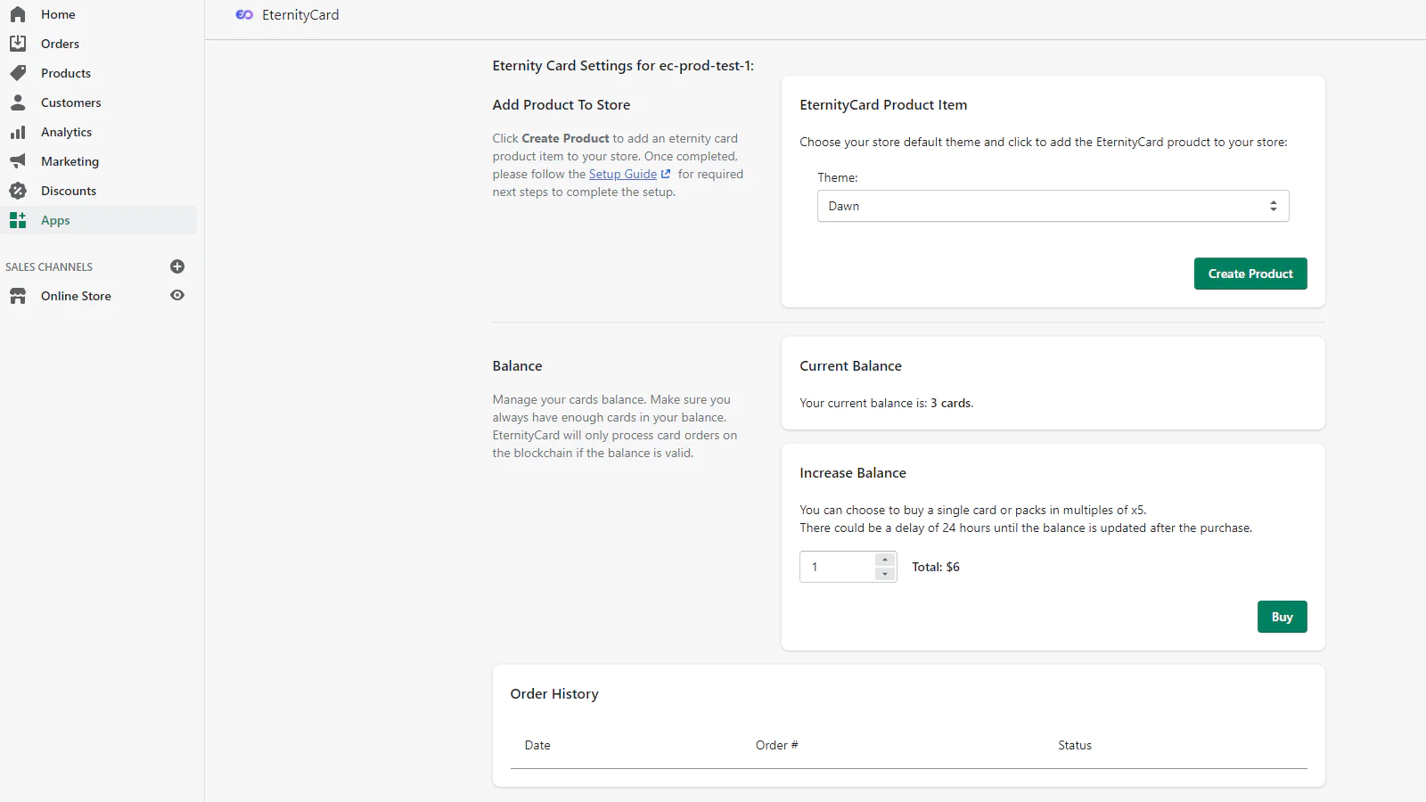This screenshot has width=1426, height=802.
Task: Click the Create Product button
Action: [x=1250, y=274]
